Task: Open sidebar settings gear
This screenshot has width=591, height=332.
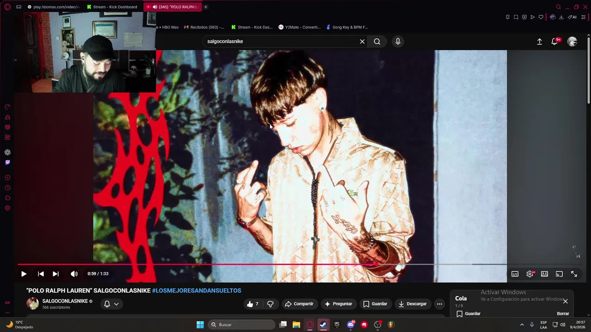Action: click(x=7, y=208)
